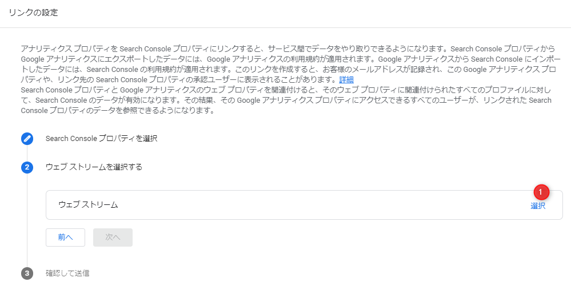This screenshot has height=298, width=571.
Task: Open the 詳細 link in the description
Action: point(346,80)
